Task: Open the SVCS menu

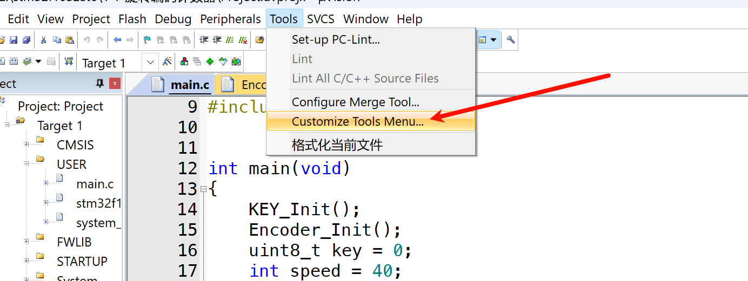Action: coord(321,19)
